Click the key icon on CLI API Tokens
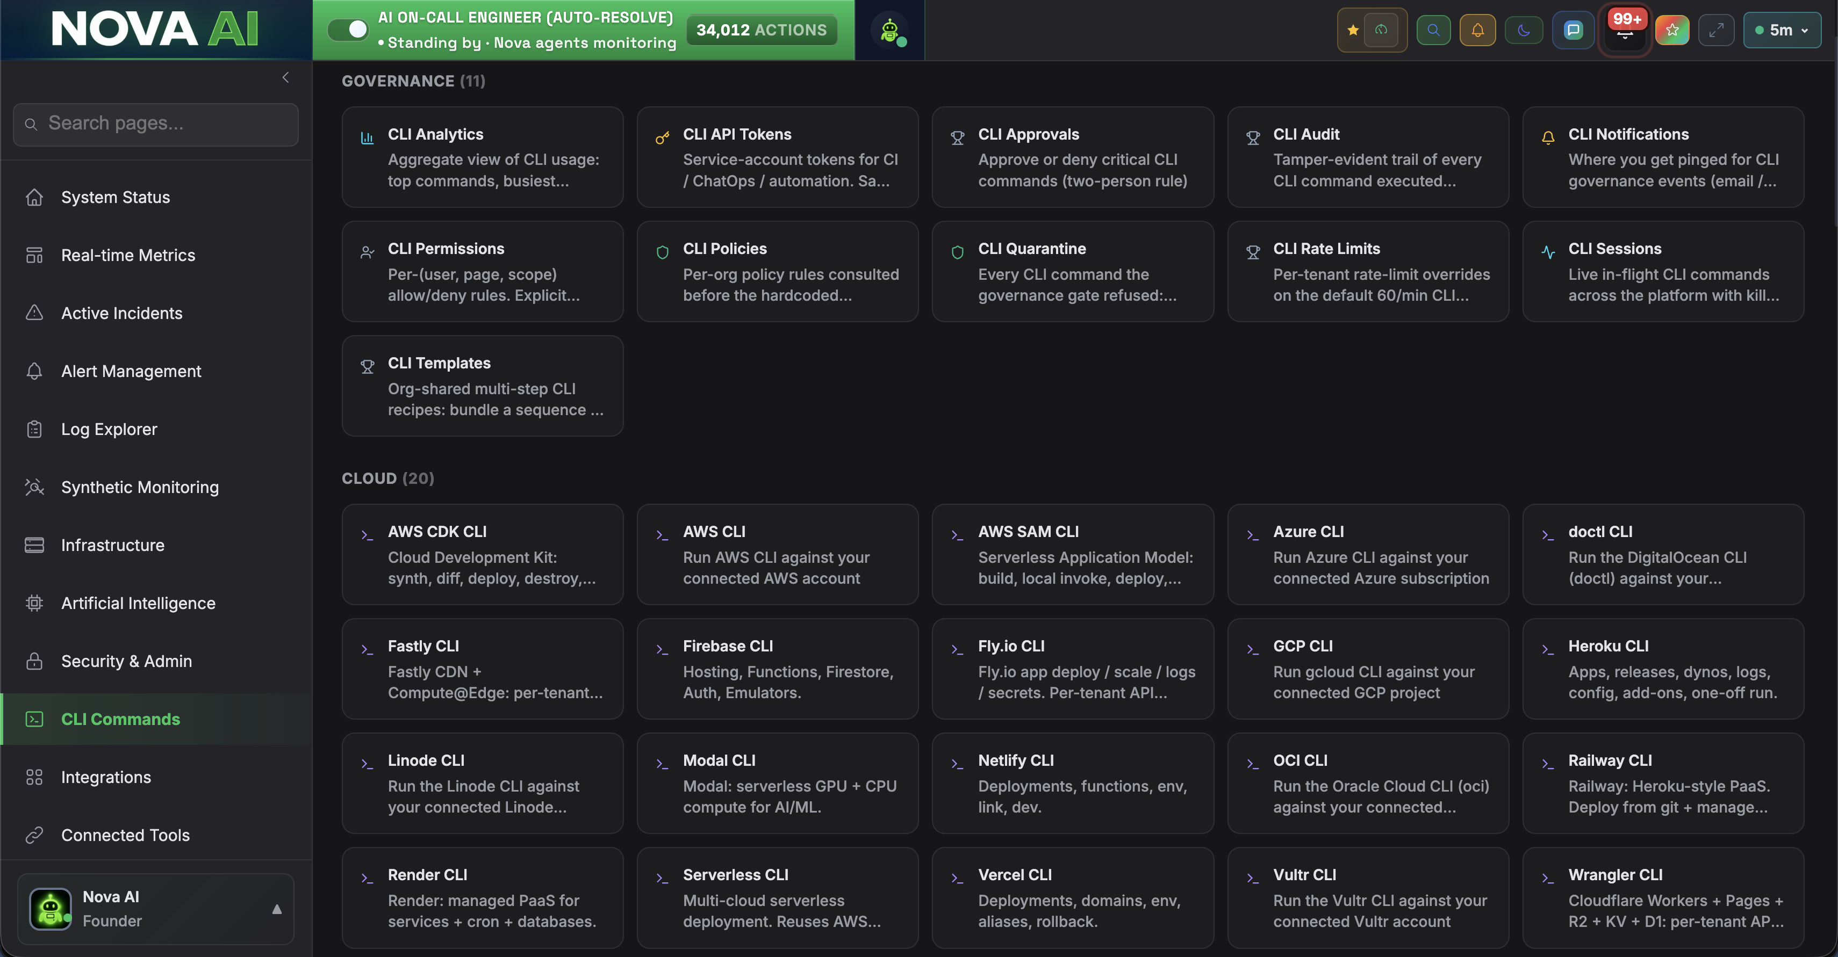1838x957 pixels. 662,137
